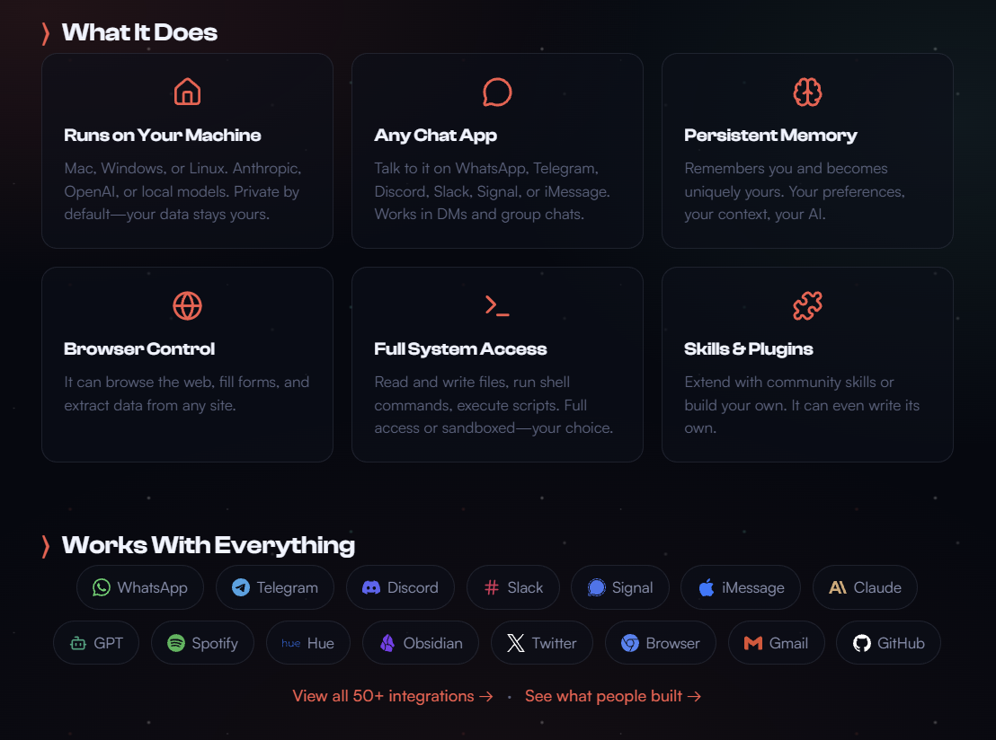Select the Telegram integration chip

click(x=274, y=588)
